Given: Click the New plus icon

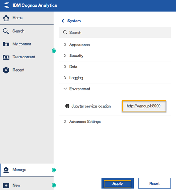Looking at the screenshot, I should pos(6,185).
